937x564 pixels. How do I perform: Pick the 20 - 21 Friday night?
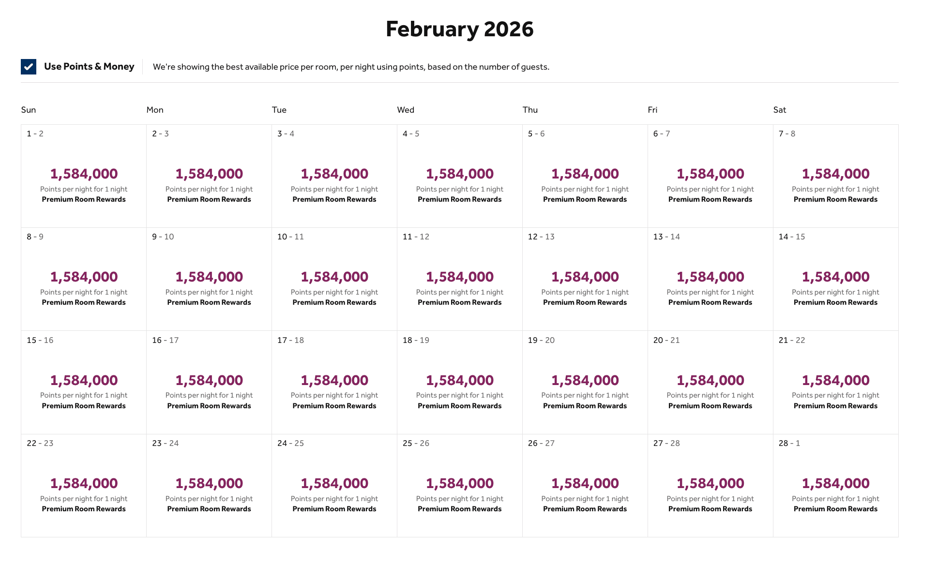click(710, 383)
